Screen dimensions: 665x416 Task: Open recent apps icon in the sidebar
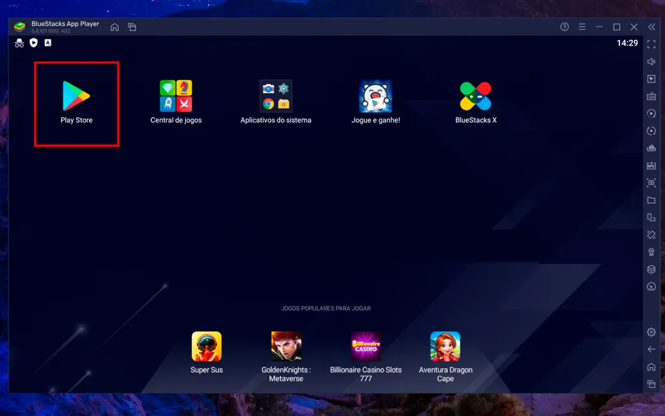tap(651, 384)
